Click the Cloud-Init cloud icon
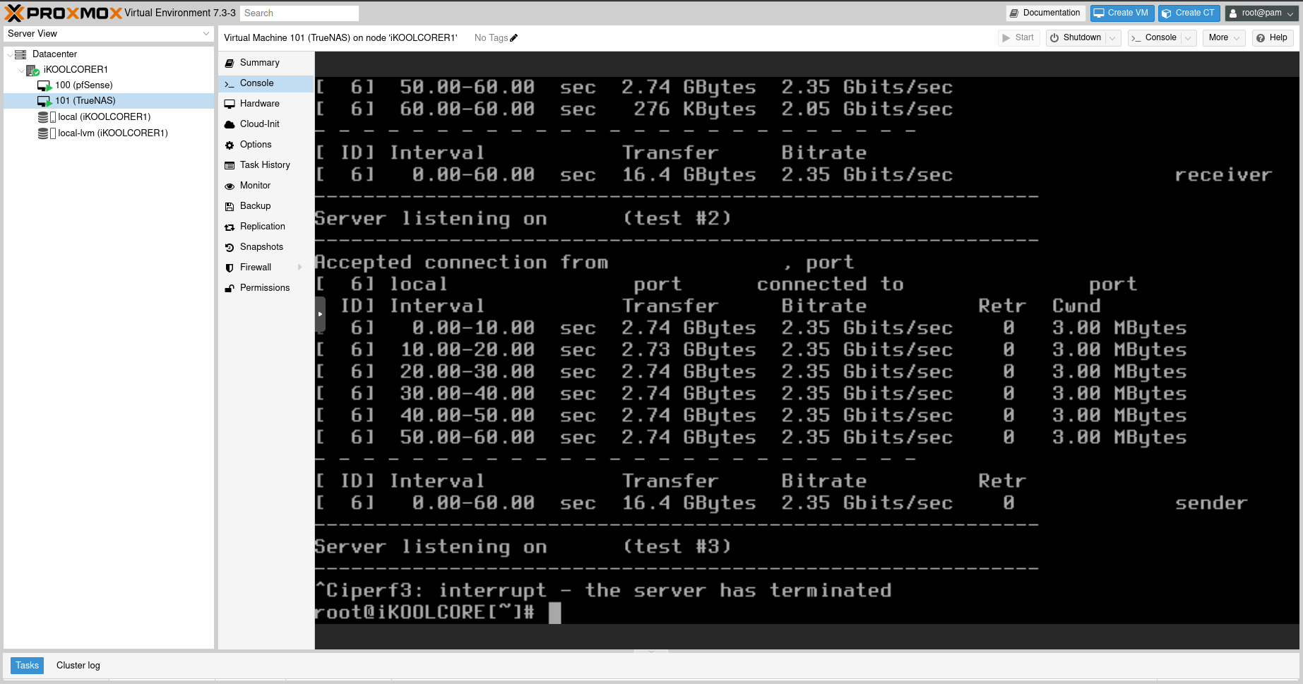1303x684 pixels. [230, 124]
